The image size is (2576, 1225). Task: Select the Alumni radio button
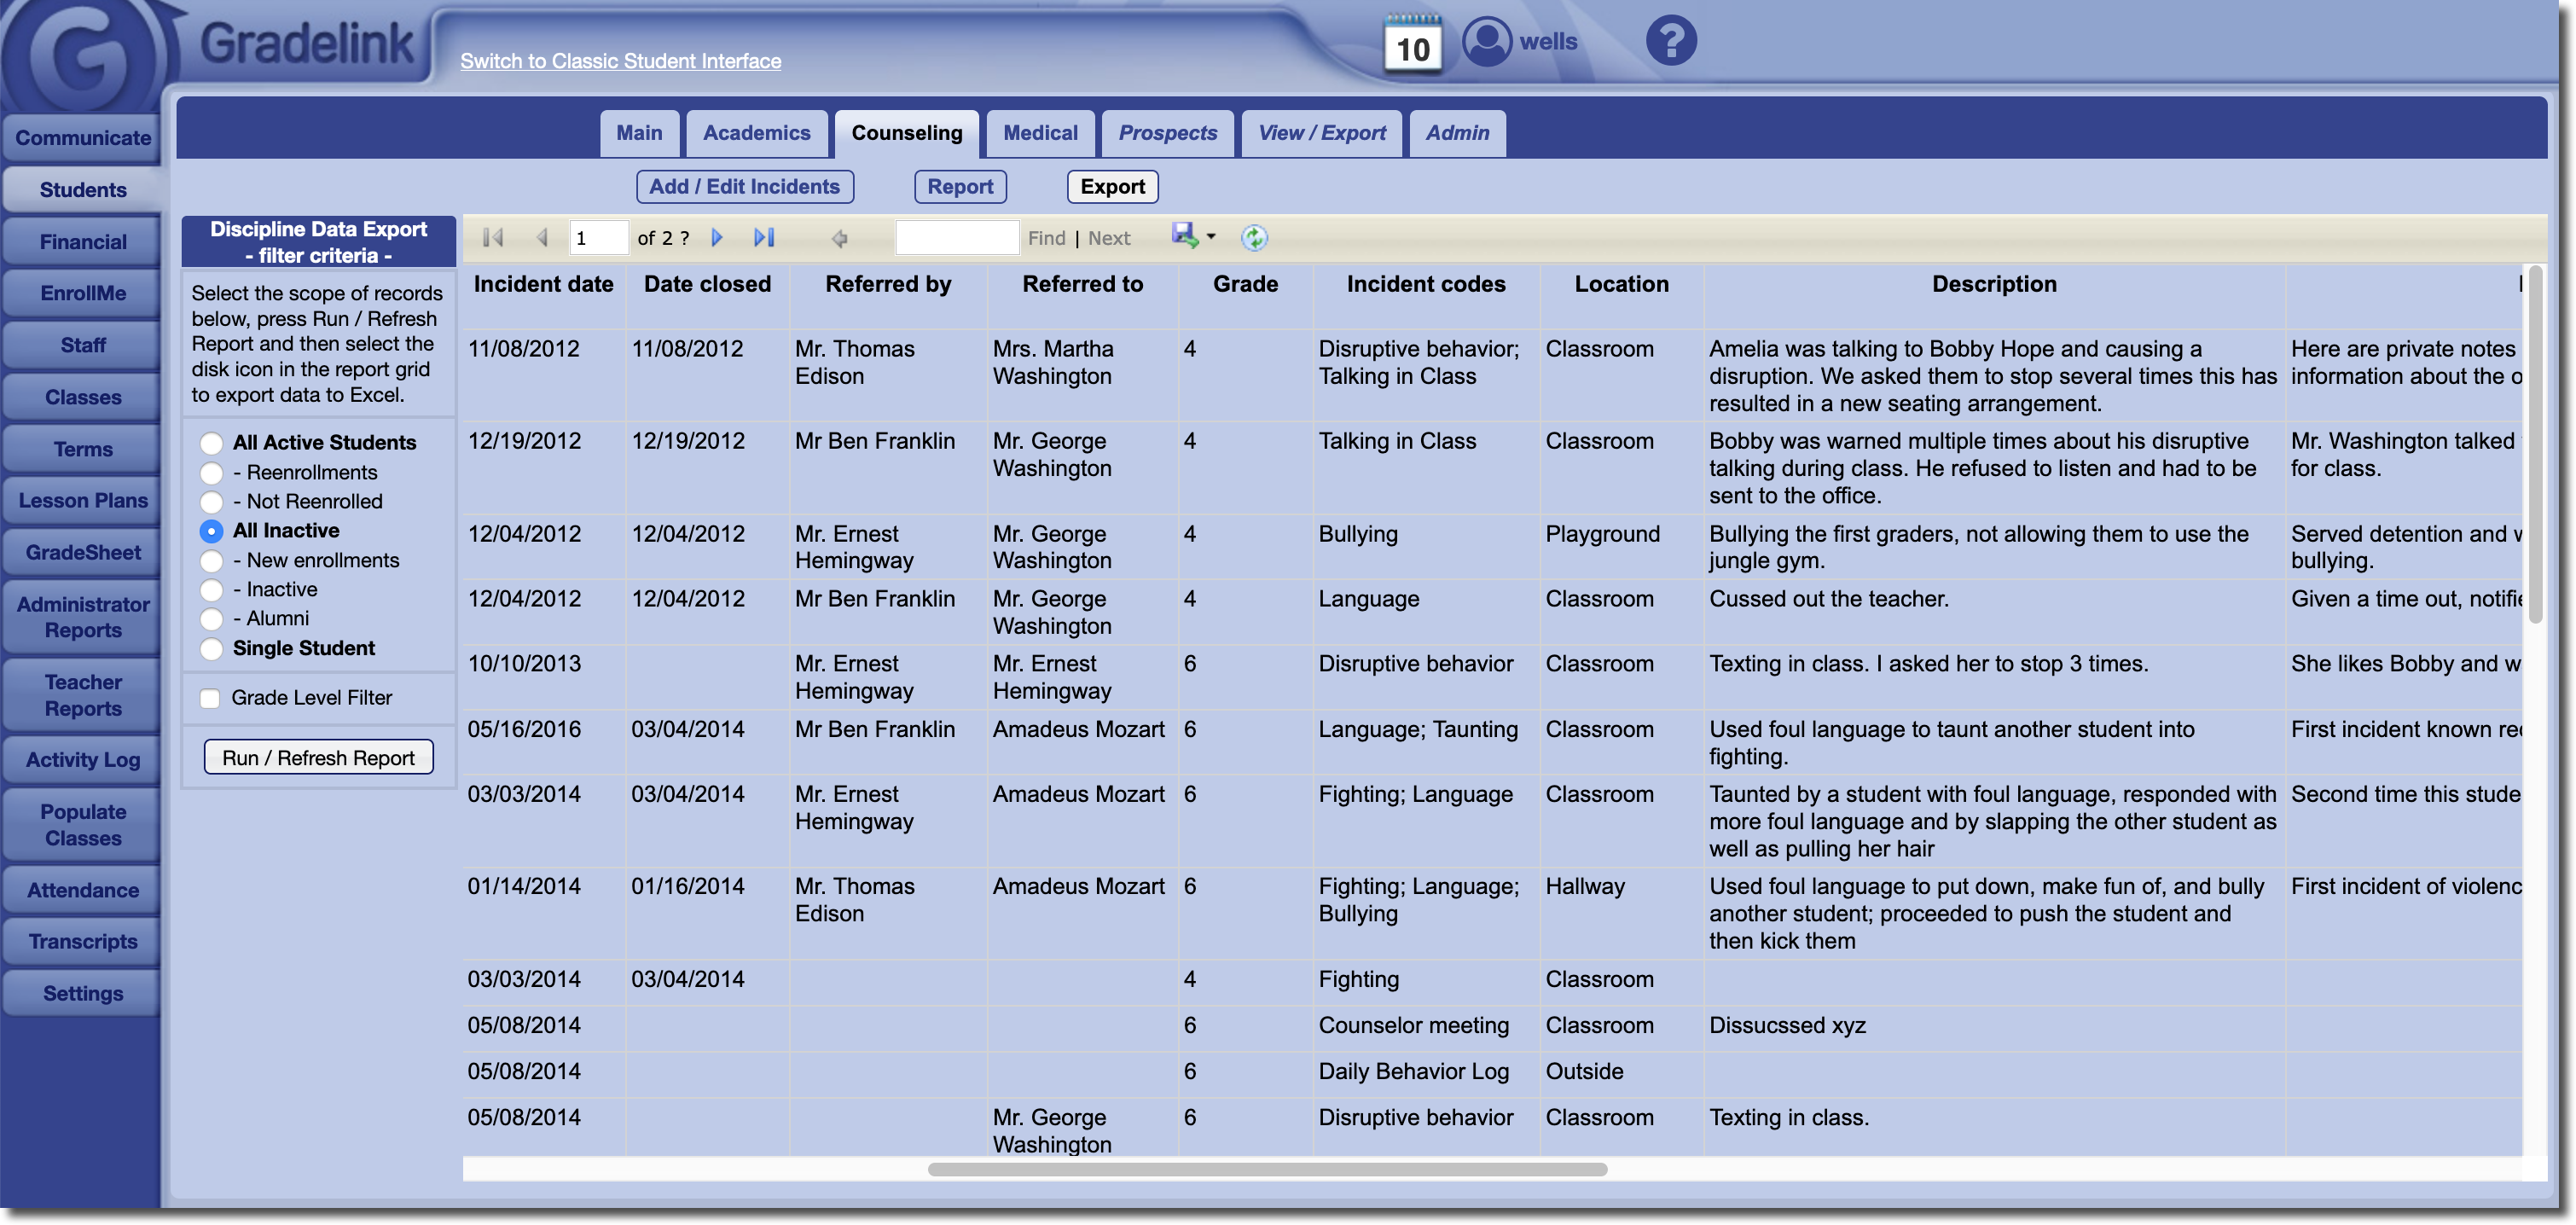[211, 619]
